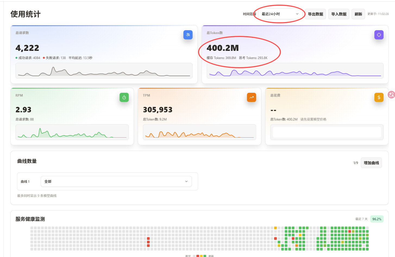Click the 总Token数: 400.2M text in the 总花费 card
Viewport: 395px width, 257px height.
tap(284, 119)
